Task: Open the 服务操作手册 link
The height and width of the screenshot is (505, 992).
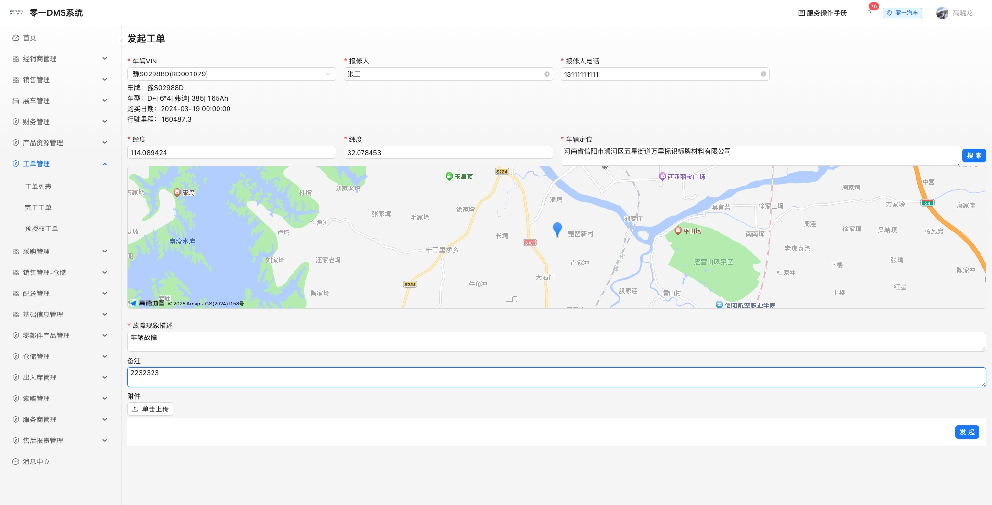Action: click(x=822, y=13)
